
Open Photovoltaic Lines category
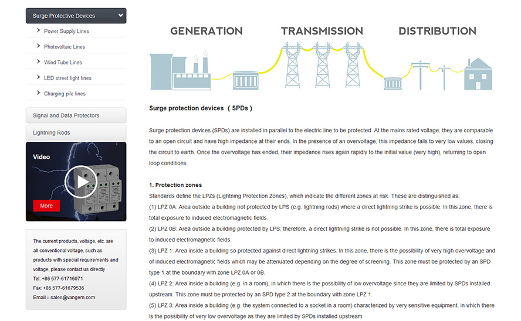coord(65,47)
